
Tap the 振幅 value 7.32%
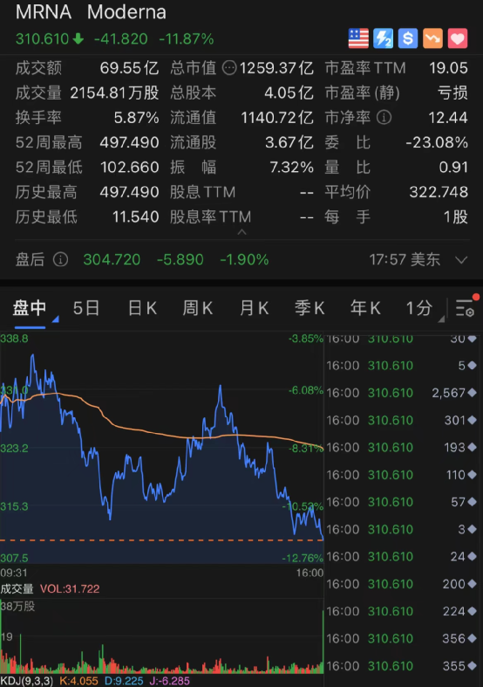click(x=292, y=168)
